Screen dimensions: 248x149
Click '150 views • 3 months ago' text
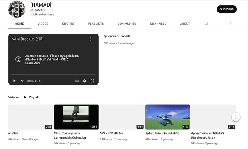(119, 44)
